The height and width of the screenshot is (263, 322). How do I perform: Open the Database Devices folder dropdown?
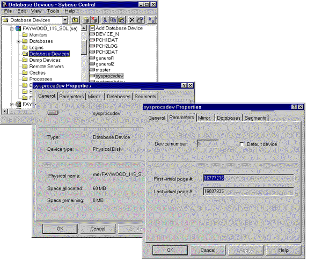click(x=65, y=20)
